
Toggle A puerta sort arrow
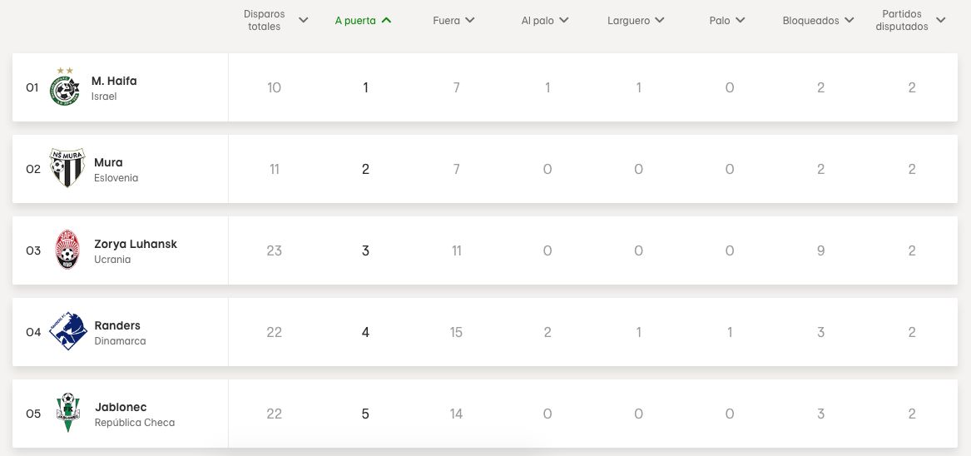tap(386, 20)
